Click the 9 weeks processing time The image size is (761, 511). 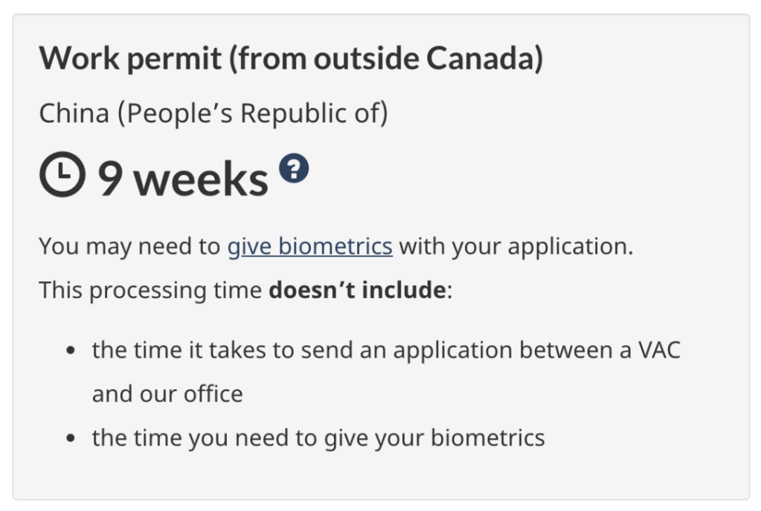(182, 179)
